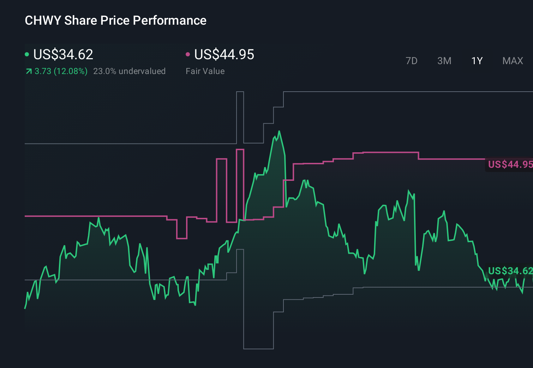Click the tallest spike of pink fair value line
Screen dimensions: 533x368
click(240, 150)
